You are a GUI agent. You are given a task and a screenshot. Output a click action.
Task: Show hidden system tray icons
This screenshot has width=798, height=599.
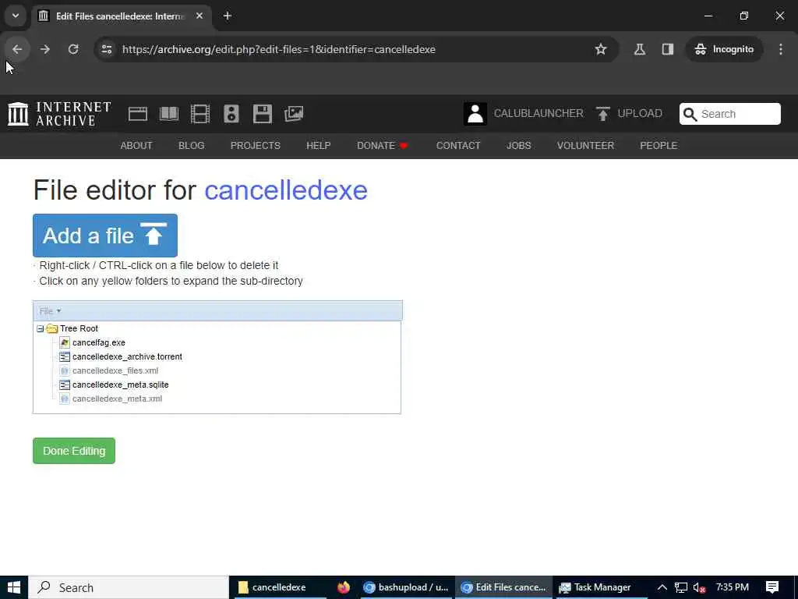662,587
